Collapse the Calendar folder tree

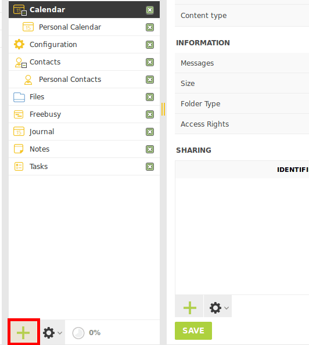coord(24,13)
